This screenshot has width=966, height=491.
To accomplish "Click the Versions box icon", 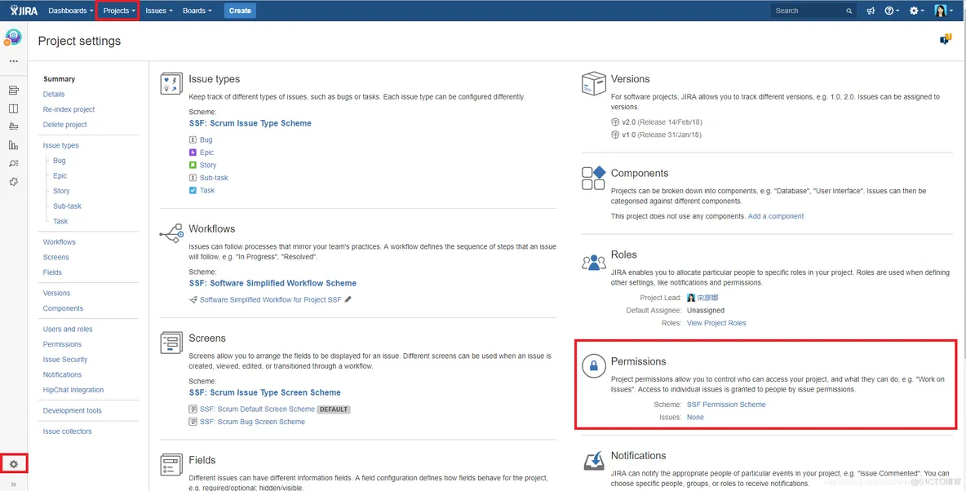I will point(593,83).
